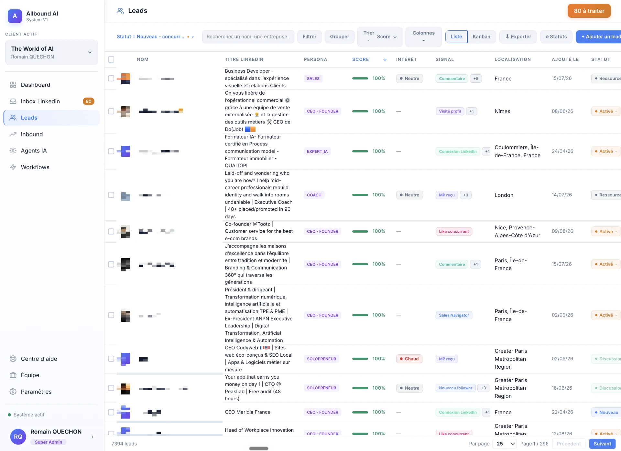
Task: Select the London coach lead checkbox
Action: coord(111,195)
